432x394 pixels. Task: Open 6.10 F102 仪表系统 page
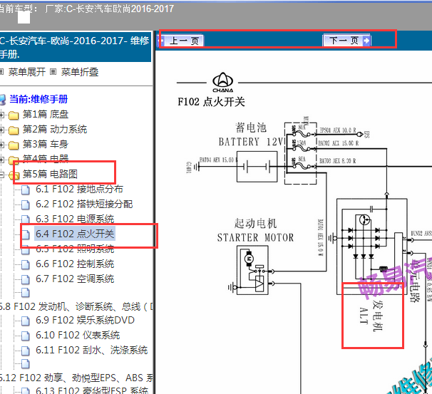pyautogui.click(x=78, y=335)
